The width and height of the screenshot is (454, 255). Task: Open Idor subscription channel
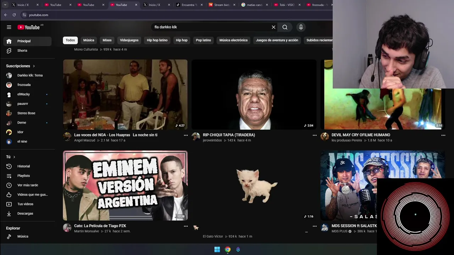tap(27, 132)
